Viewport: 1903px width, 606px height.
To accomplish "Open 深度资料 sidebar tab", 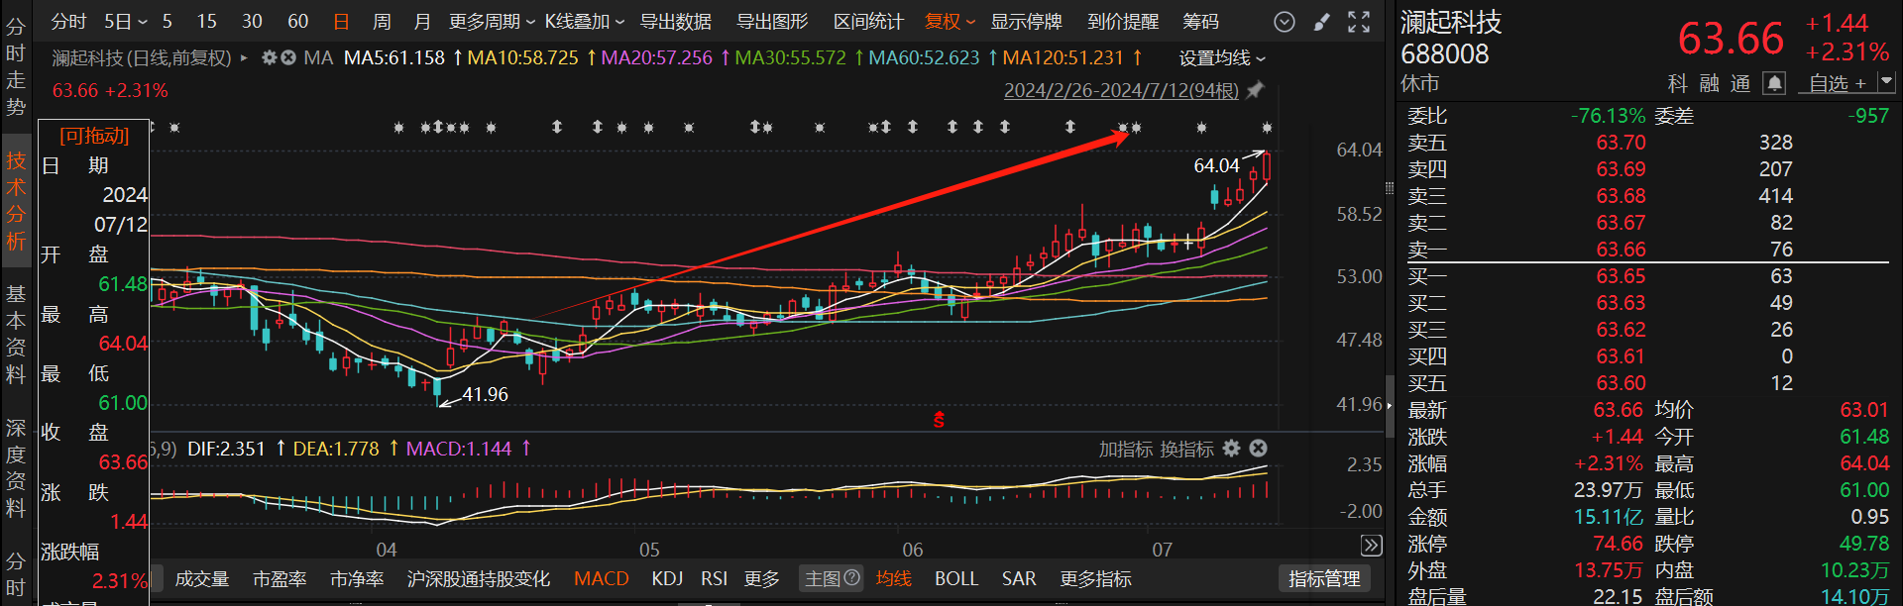I will tap(16, 467).
